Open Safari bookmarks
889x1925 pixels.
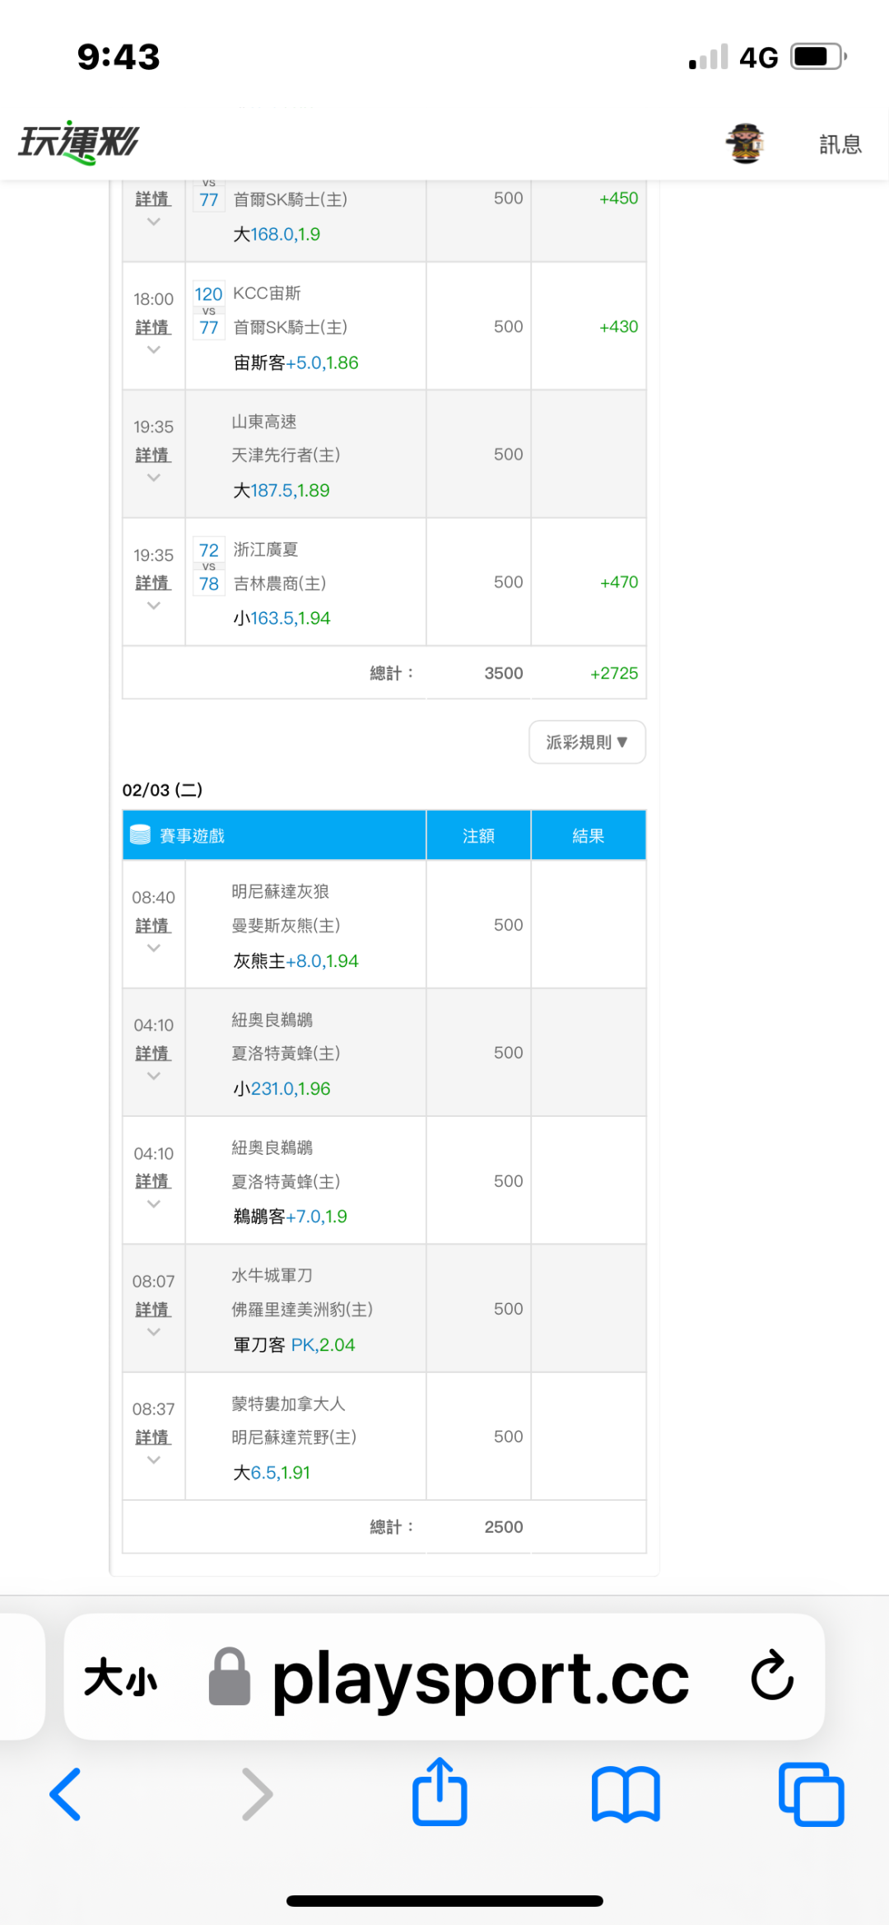coord(626,1793)
